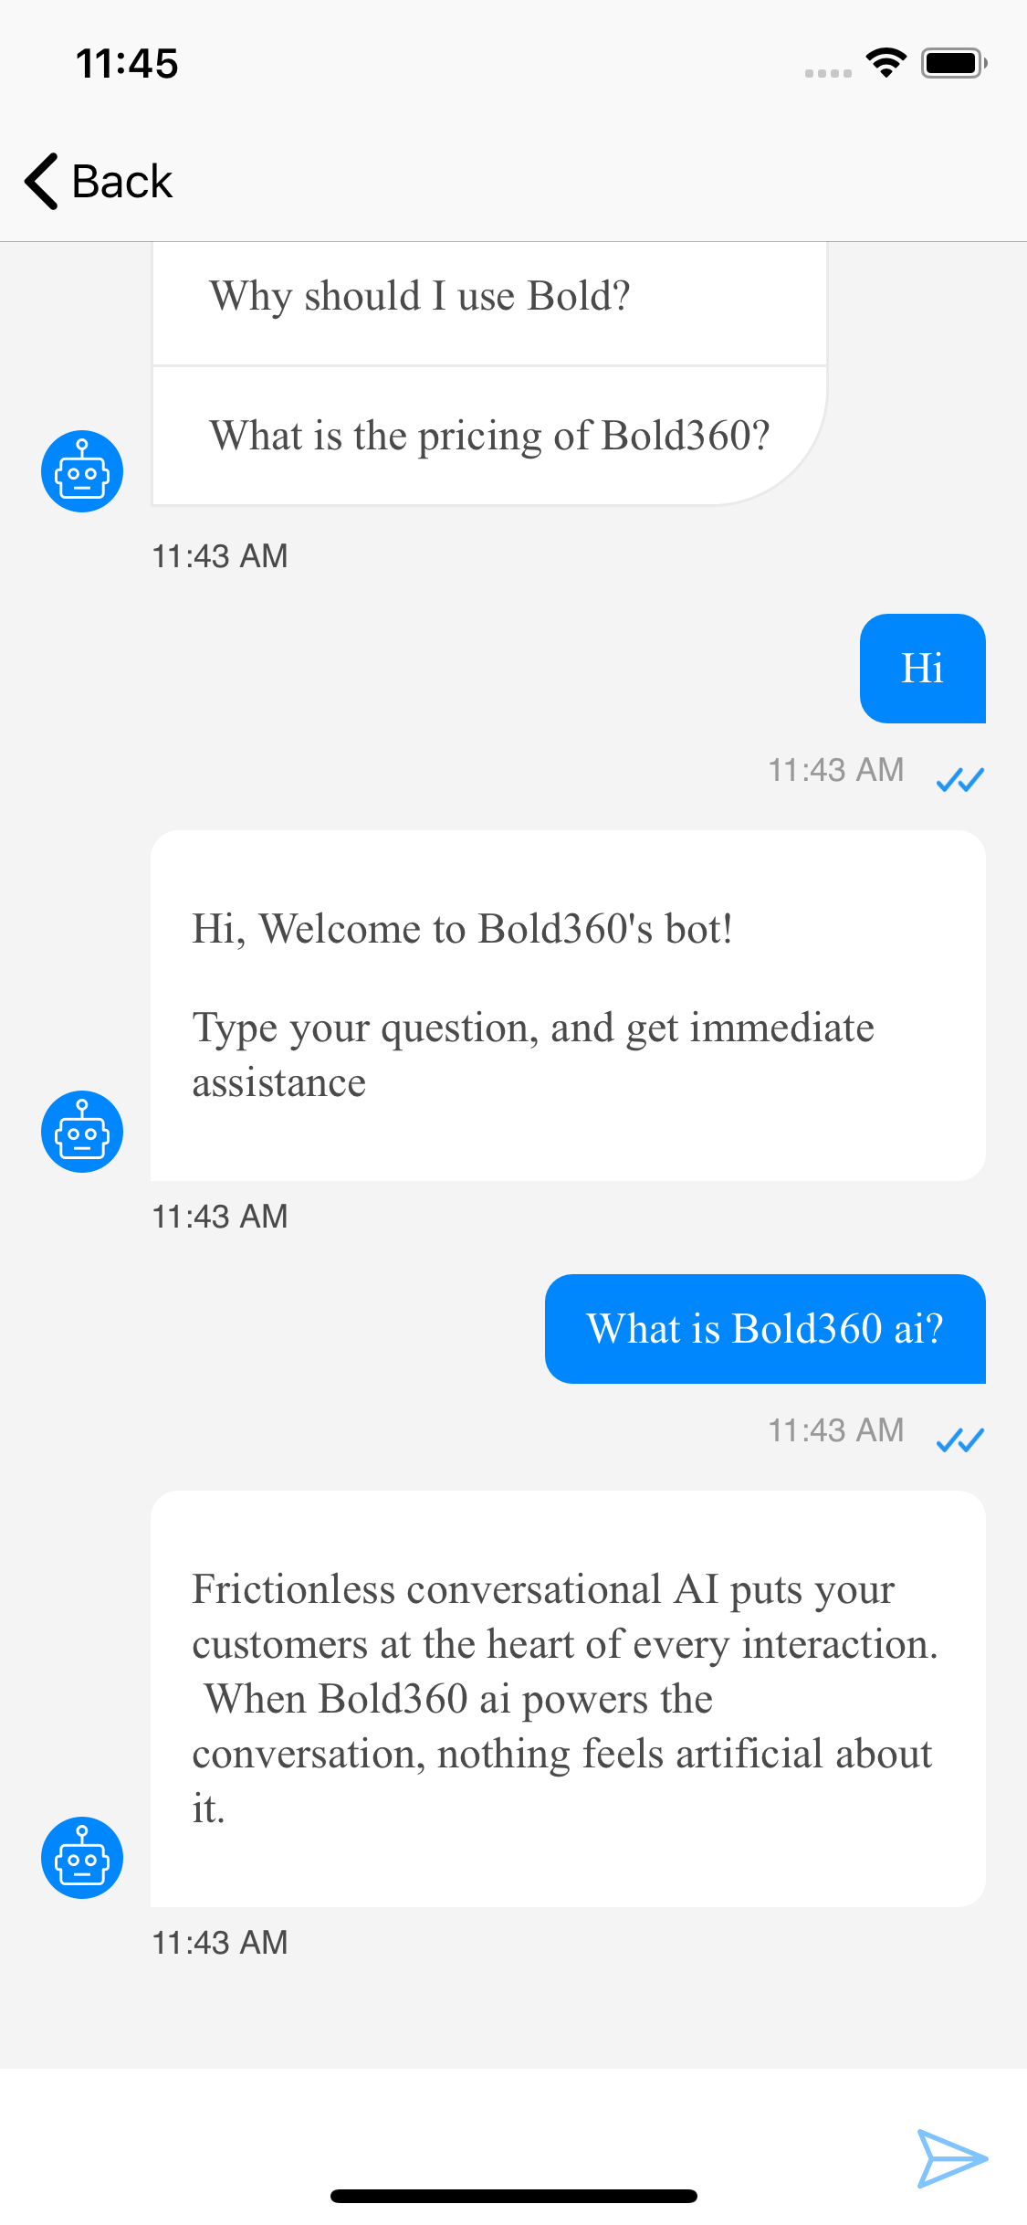Tap bot avatar beside the welcome message
The width and height of the screenshot is (1027, 2225).
[x=82, y=1132]
